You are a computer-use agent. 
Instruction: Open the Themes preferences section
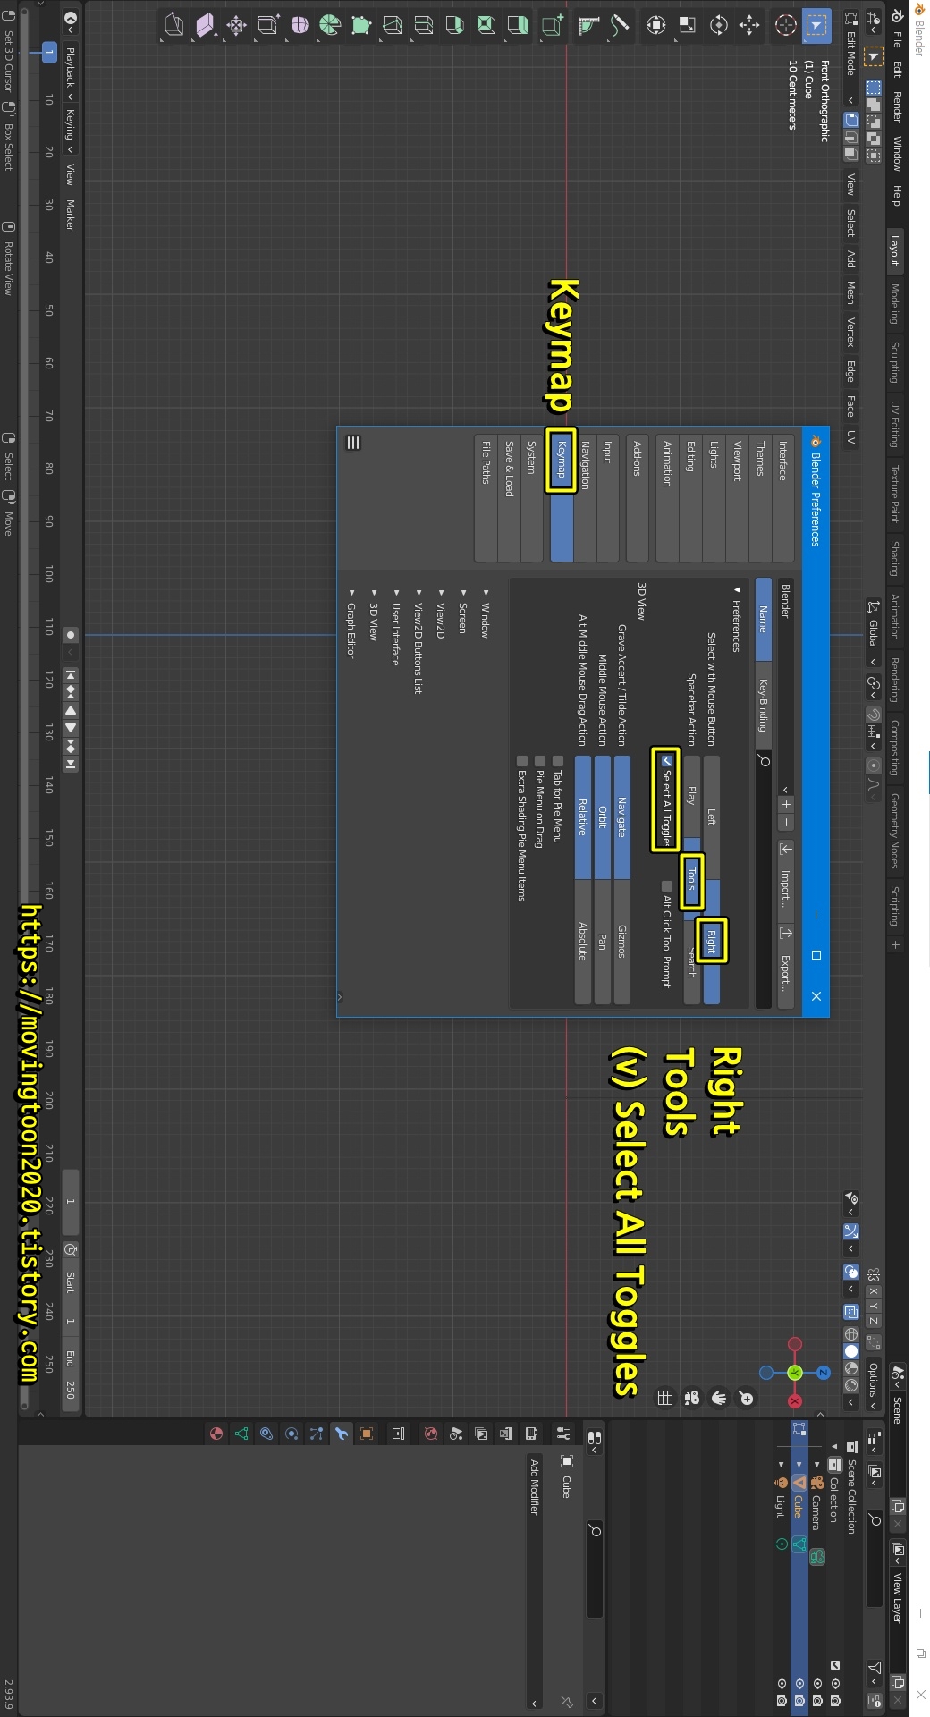(x=761, y=496)
